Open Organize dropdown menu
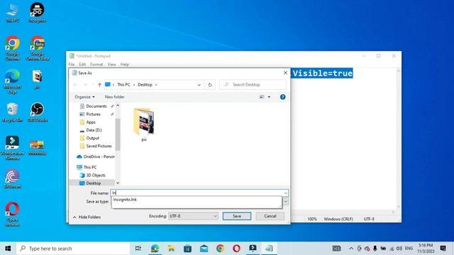The width and height of the screenshot is (454, 255). (84, 97)
